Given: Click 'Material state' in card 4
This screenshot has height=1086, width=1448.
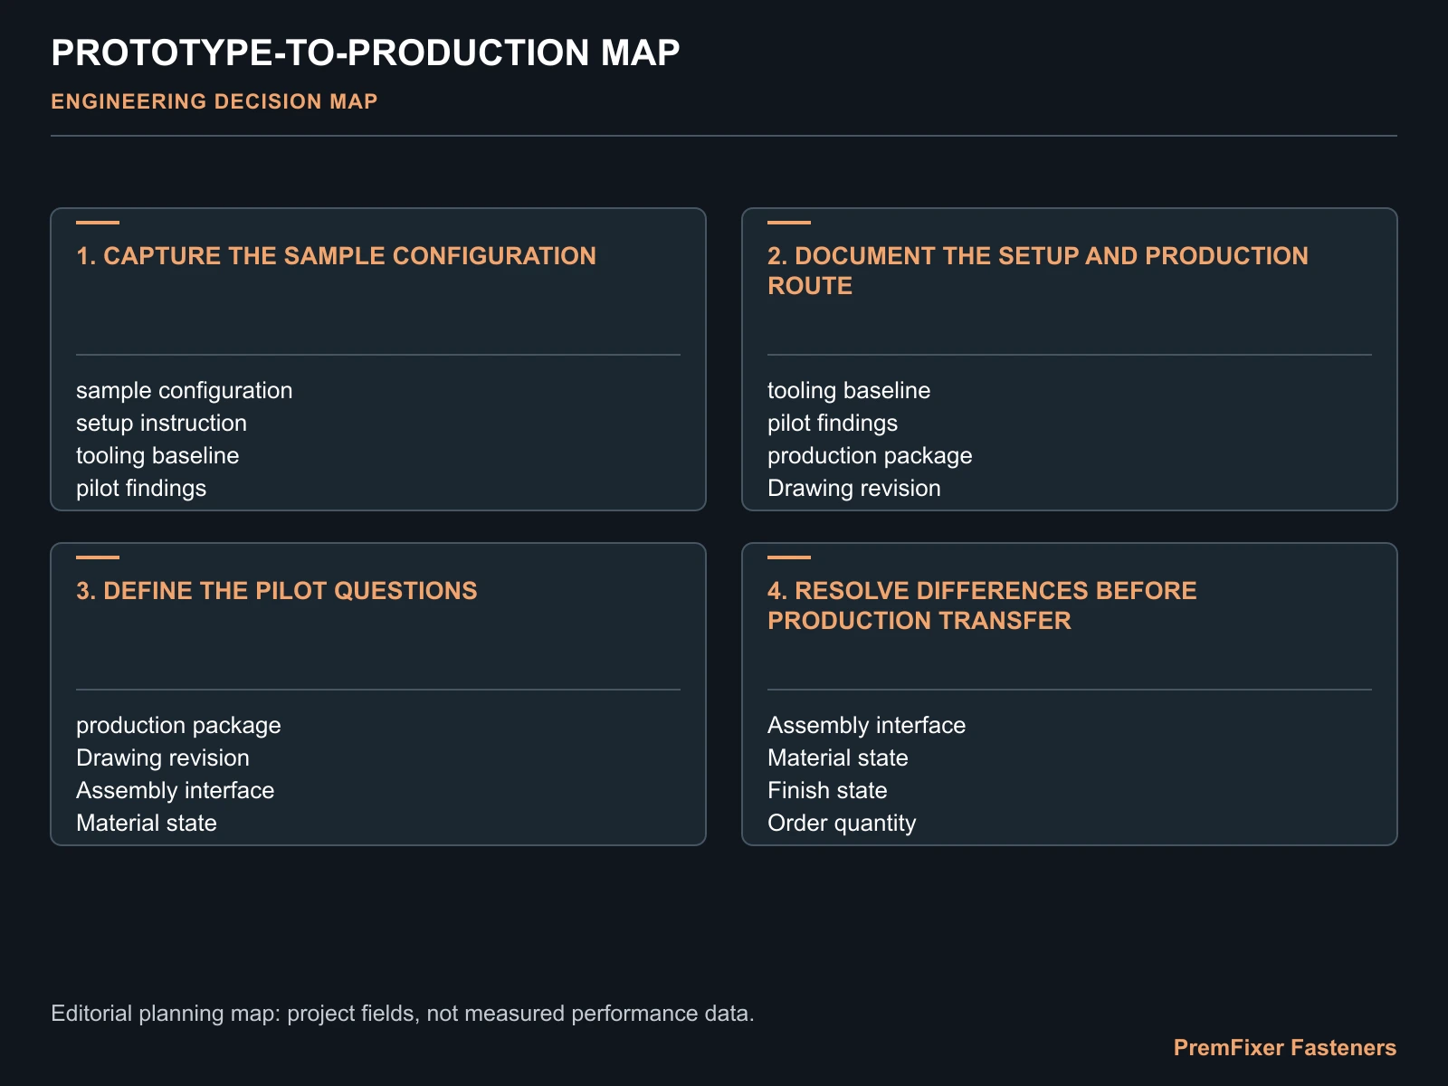Looking at the screenshot, I should (838, 758).
